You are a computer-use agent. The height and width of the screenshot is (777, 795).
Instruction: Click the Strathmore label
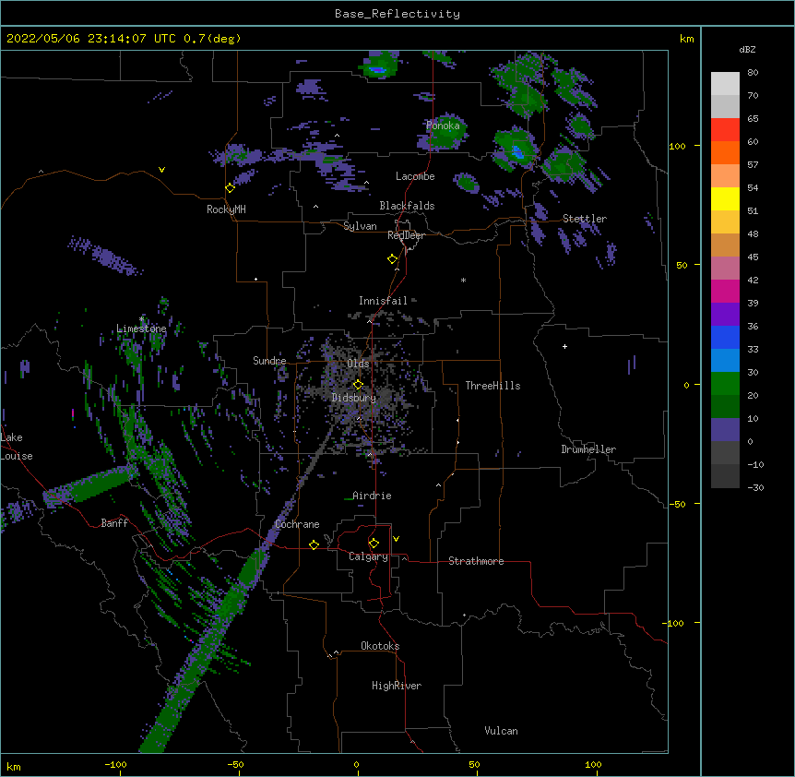click(476, 561)
